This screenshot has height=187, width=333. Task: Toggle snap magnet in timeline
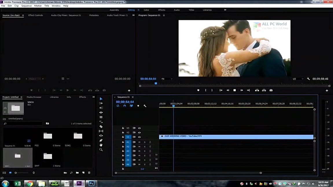coord(124,106)
